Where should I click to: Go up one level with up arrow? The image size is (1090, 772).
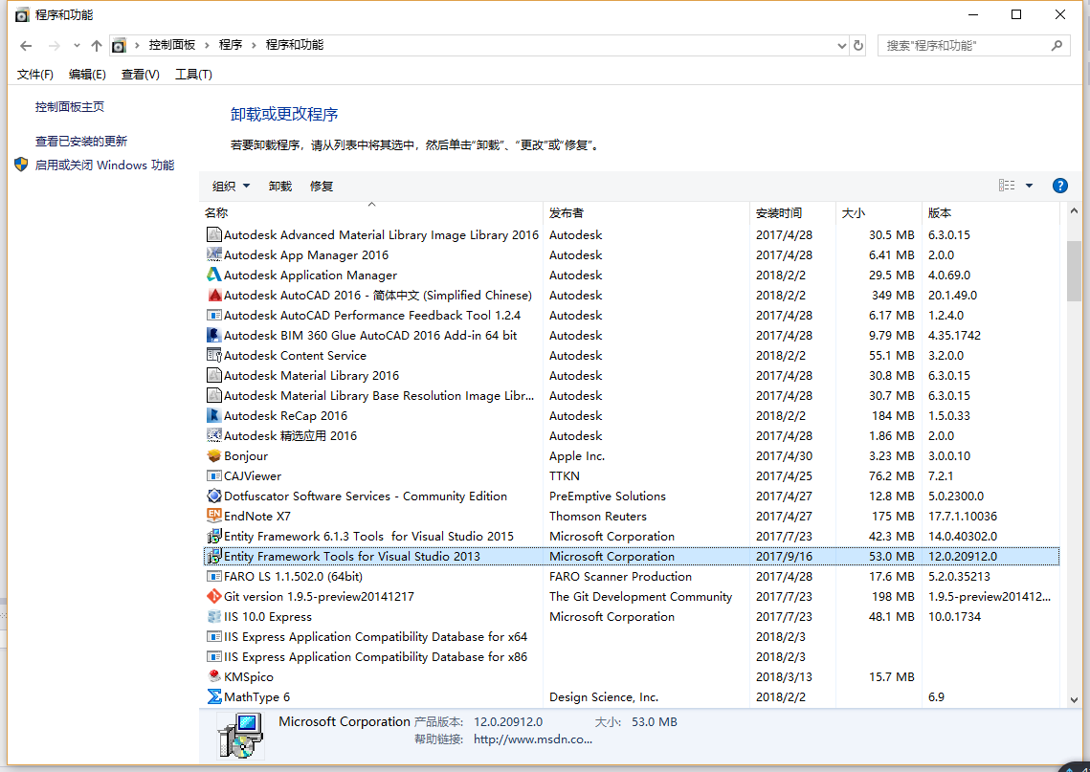pyautogui.click(x=96, y=46)
